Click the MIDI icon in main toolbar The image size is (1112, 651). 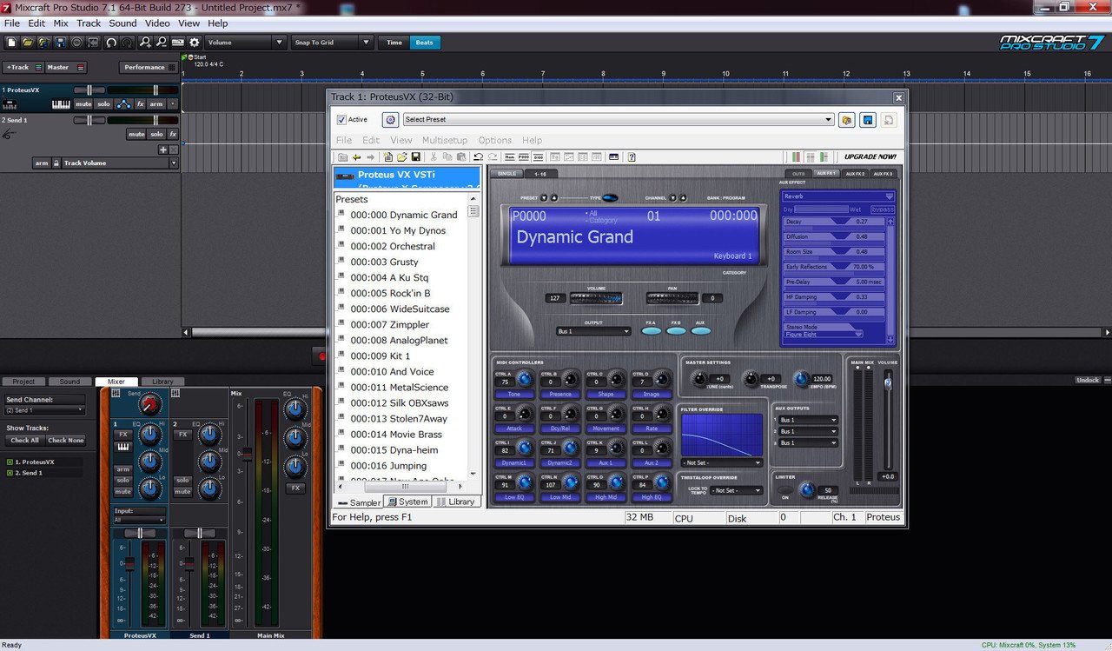pyautogui.click(x=178, y=42)
